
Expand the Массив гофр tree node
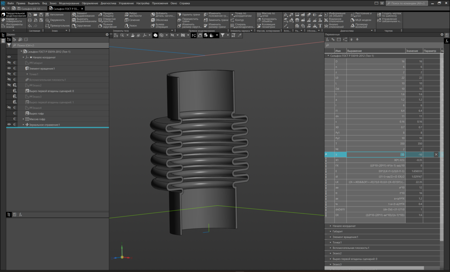24,119
